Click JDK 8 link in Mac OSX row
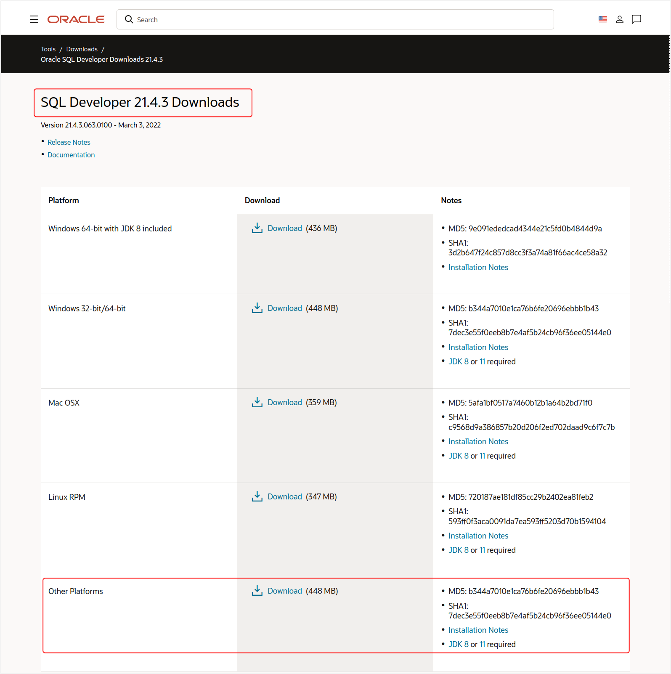671x674 pixels. click(459, 456)
